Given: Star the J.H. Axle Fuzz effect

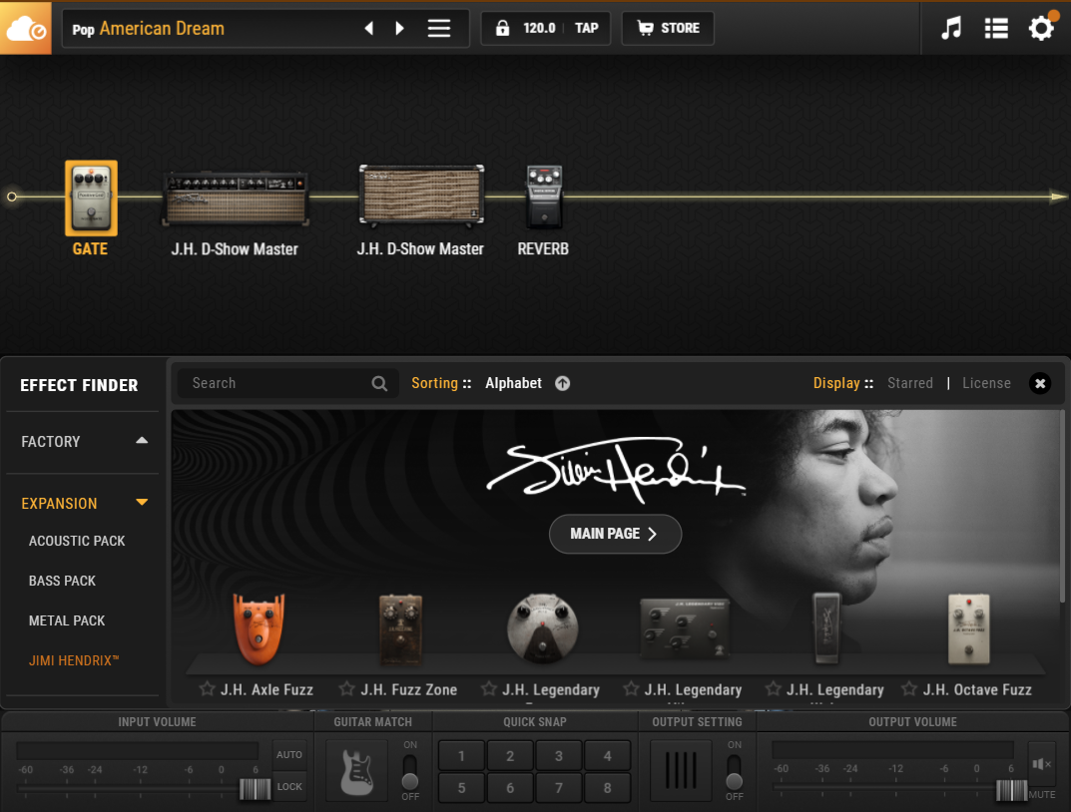Looking at the screenshot, I should (x=207, y=688).
